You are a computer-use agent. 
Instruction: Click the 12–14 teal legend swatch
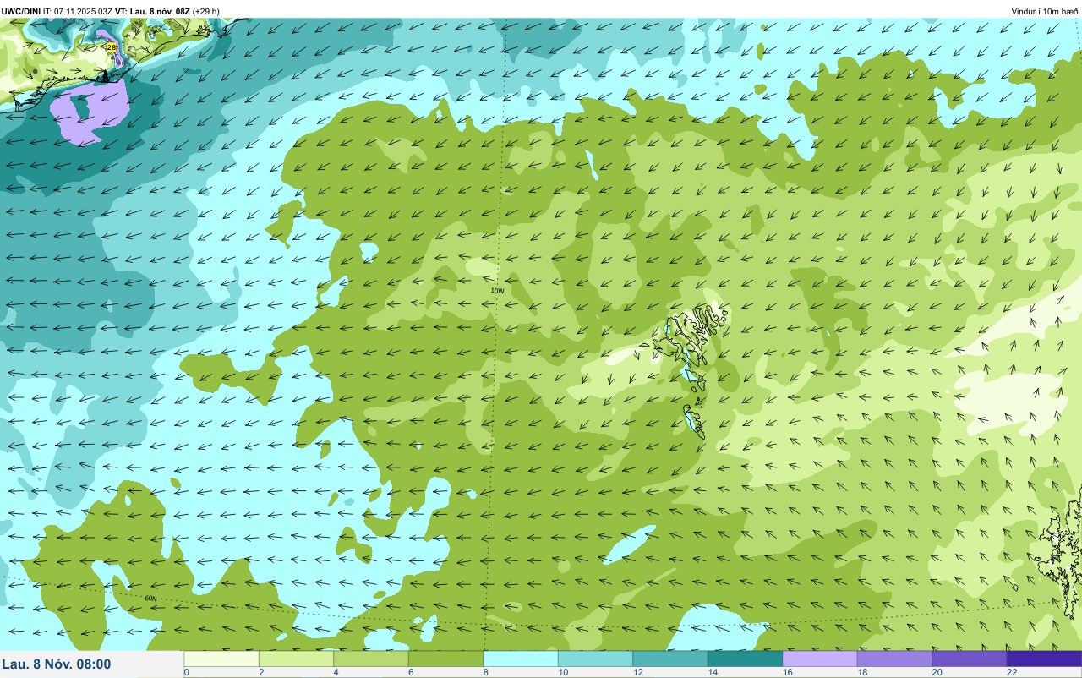click(x=670, y=659)
